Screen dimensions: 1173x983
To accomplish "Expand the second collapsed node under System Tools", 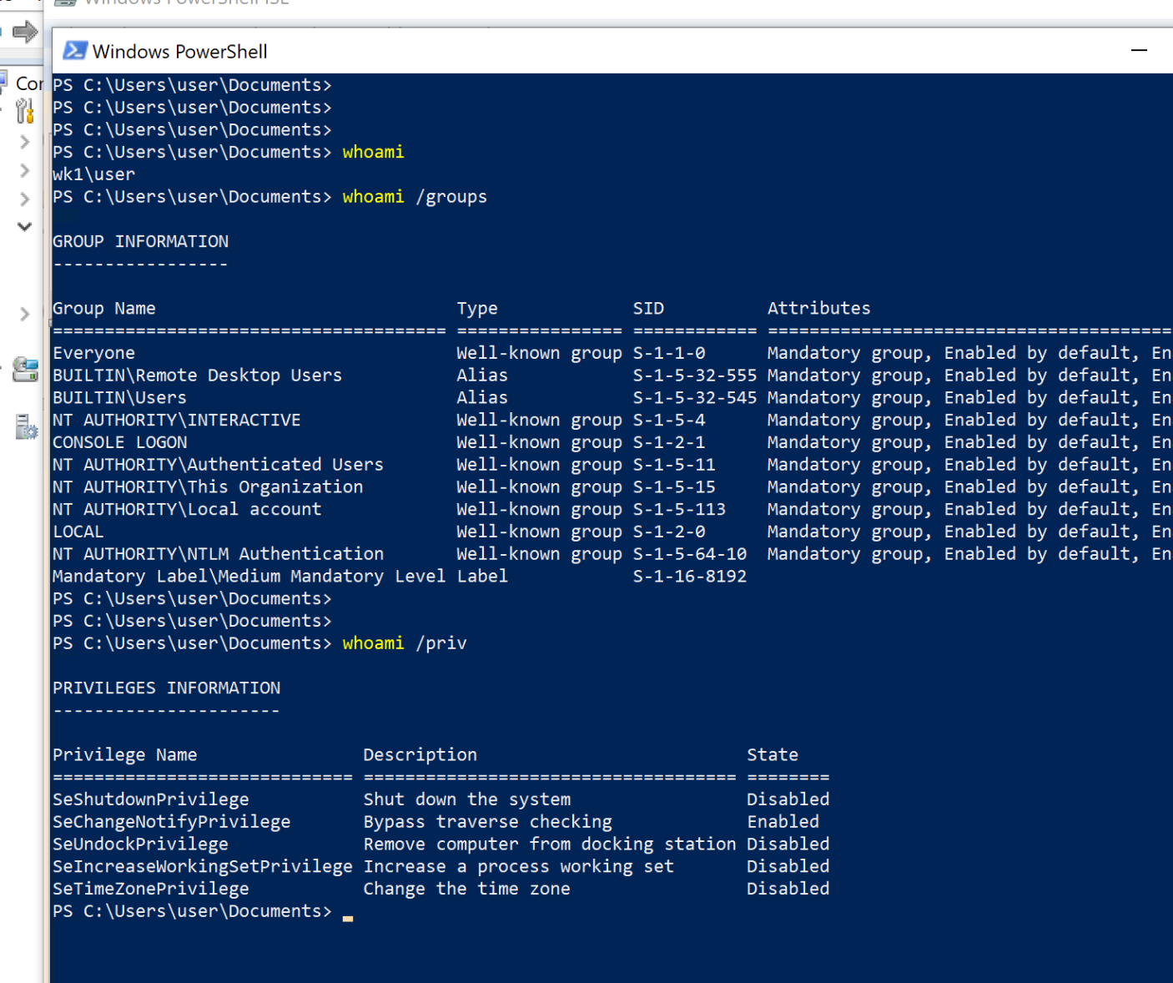I will coord(25,170).
